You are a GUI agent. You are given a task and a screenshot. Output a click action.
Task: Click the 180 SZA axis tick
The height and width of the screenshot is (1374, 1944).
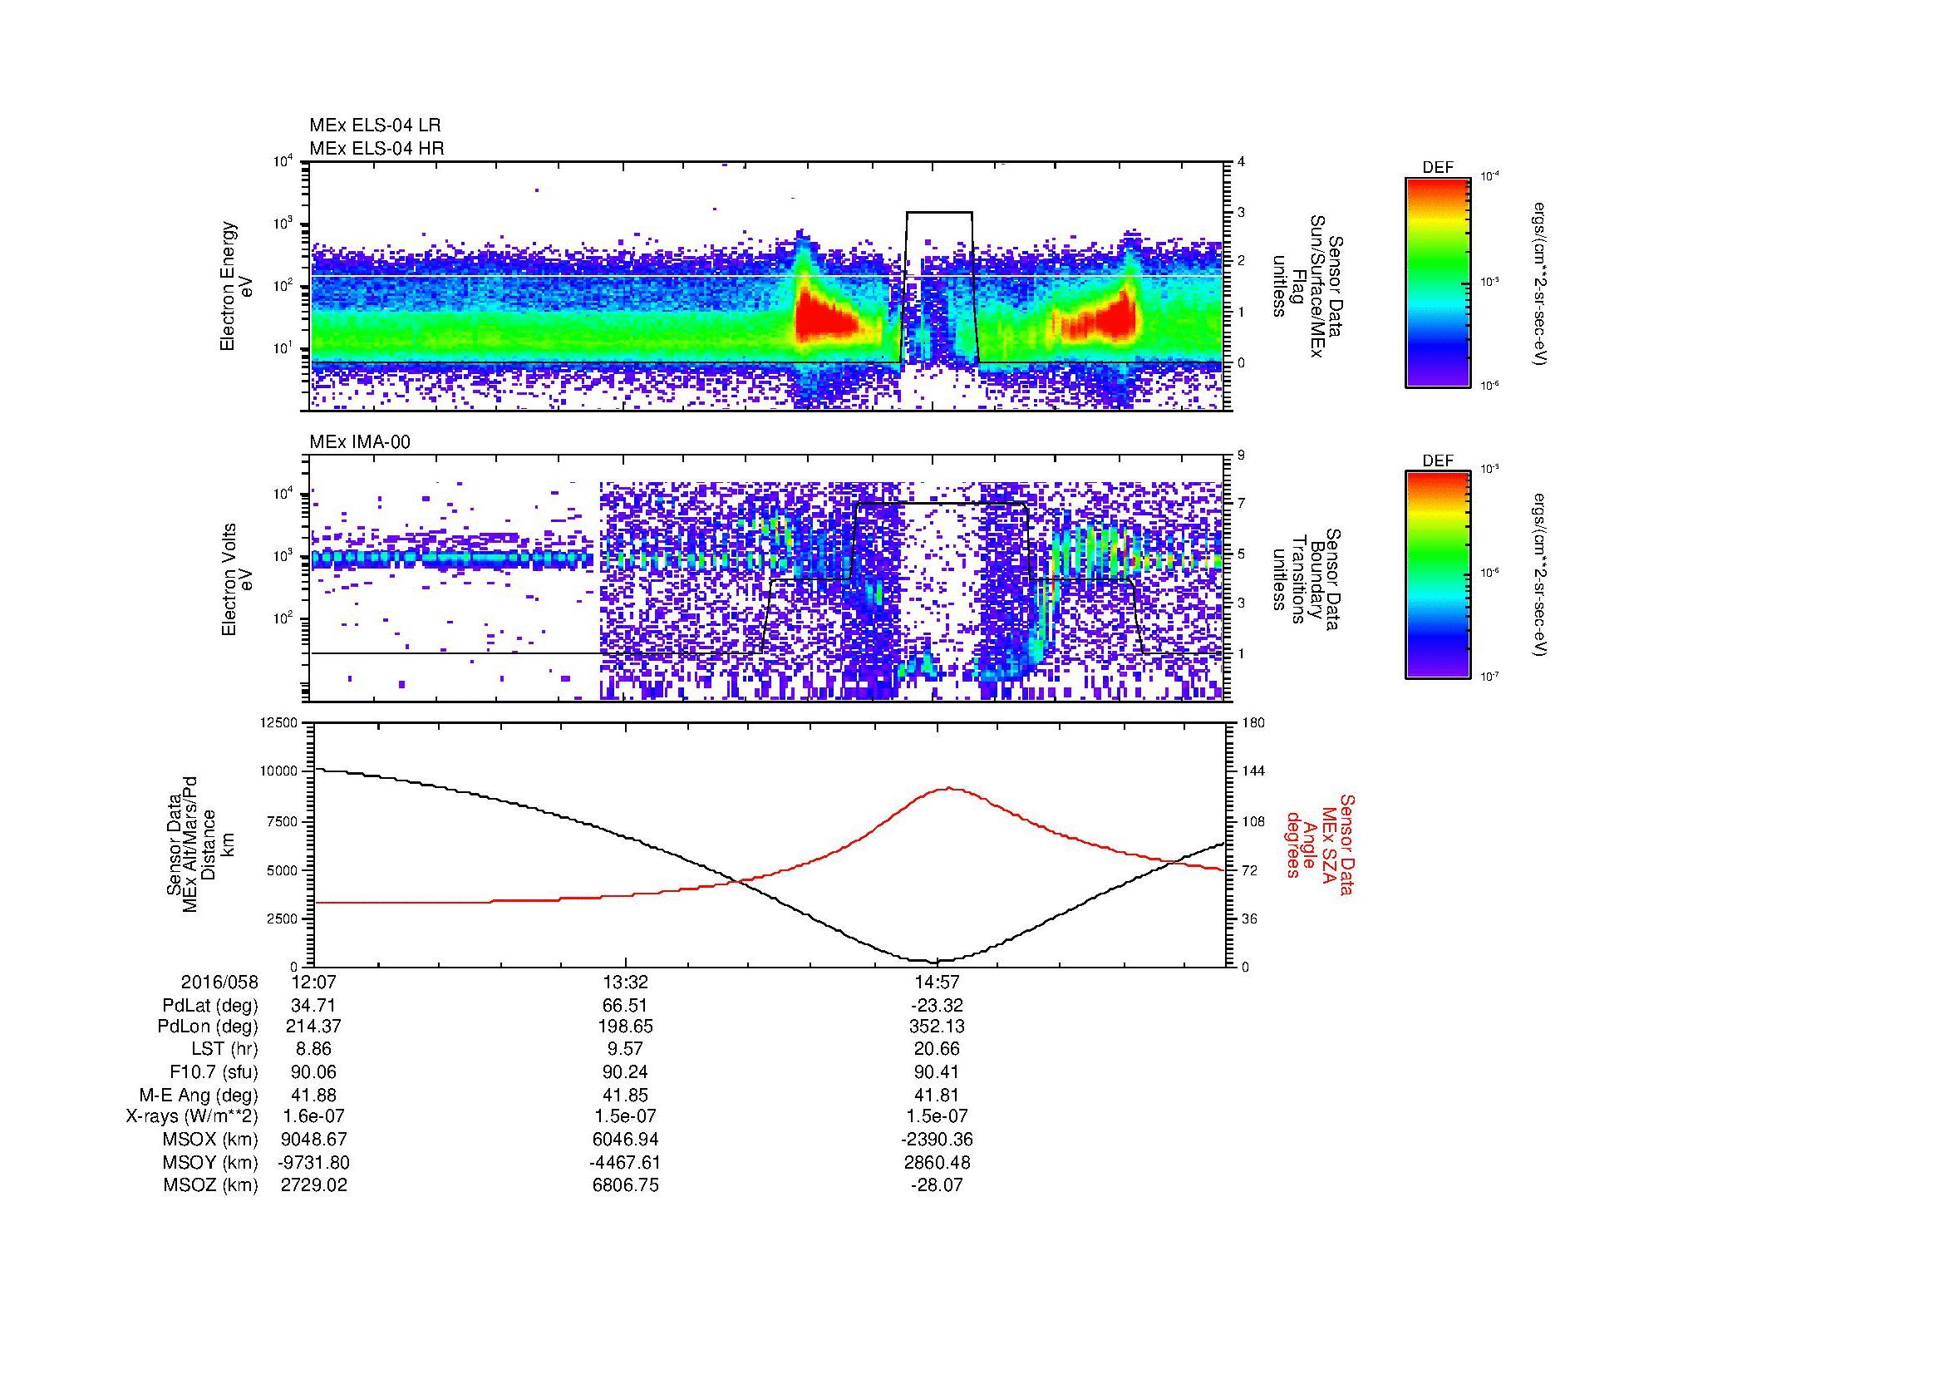pos(1254,722)
